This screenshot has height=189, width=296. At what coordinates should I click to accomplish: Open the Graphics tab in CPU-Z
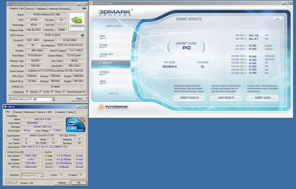(x=61, y=112)
